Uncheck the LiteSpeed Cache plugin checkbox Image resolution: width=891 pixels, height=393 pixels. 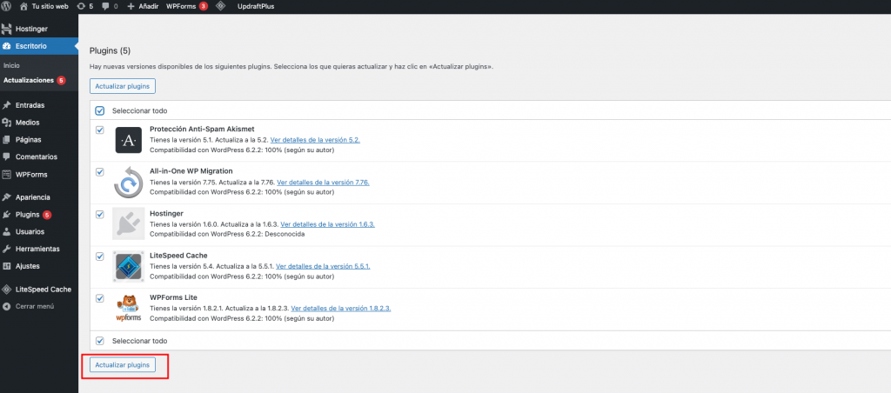coord(100,256)
